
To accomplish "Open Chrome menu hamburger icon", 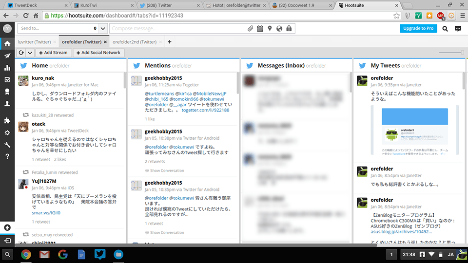I will point(462,16).
